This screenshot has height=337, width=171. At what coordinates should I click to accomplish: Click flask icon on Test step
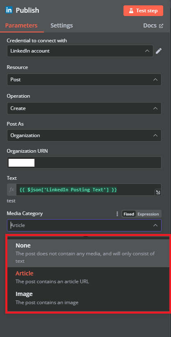coord(131,11)
